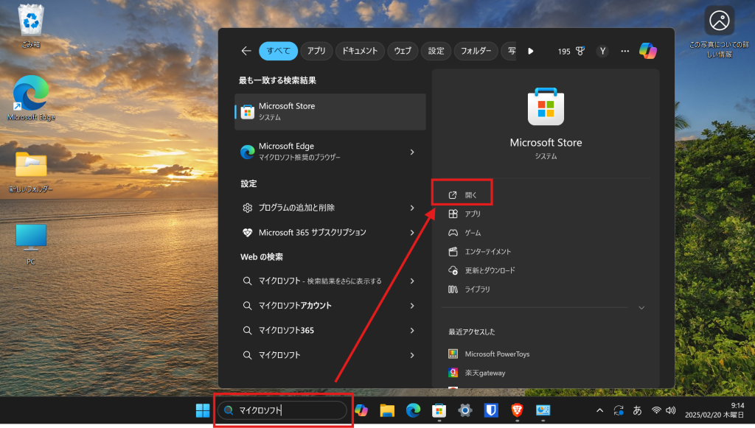755x428 pixels.
Task: Select the アプリ filter tab
Action: click(316, 51)
